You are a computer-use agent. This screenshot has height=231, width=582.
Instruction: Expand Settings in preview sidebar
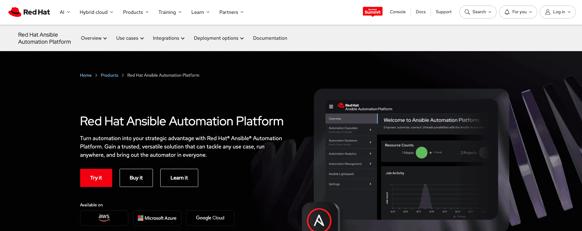pyautogui.click(x=351, y=184)
